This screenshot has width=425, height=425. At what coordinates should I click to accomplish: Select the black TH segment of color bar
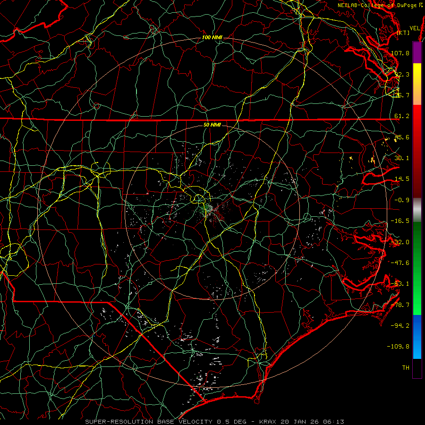coord(417,368)
